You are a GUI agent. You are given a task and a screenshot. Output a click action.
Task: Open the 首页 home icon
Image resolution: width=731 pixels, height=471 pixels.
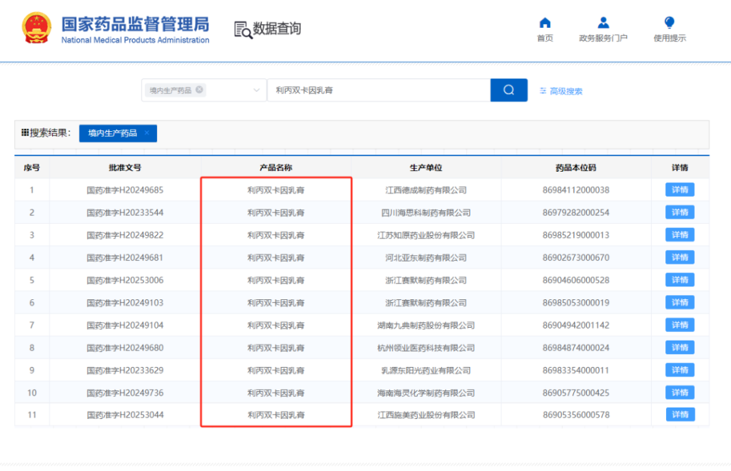coord(545,23)
